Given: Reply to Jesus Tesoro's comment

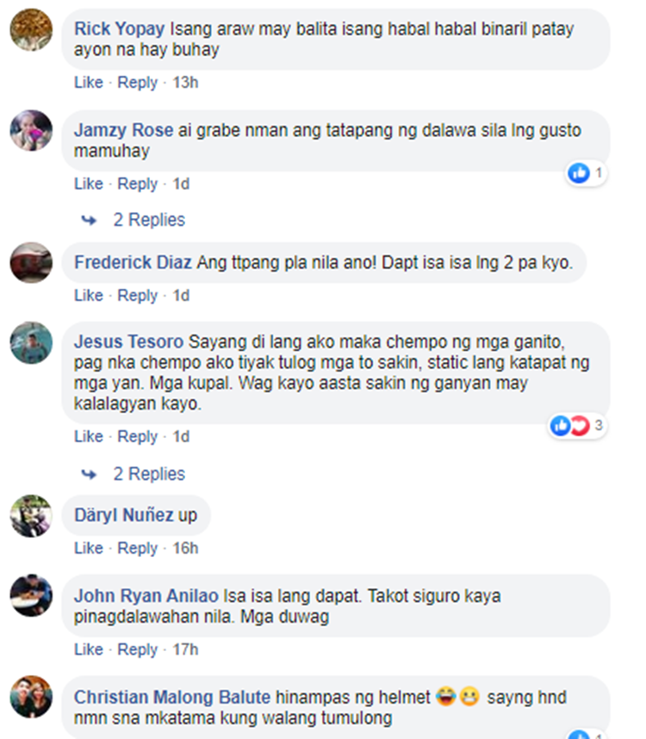Looking at the screenshot, I should [138, 437].
